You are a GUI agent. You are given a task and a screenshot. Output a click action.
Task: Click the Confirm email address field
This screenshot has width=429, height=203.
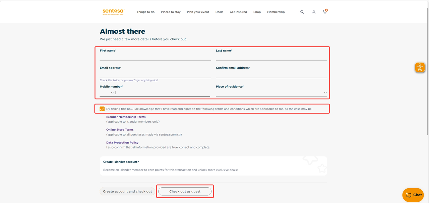tap(271, 74)
